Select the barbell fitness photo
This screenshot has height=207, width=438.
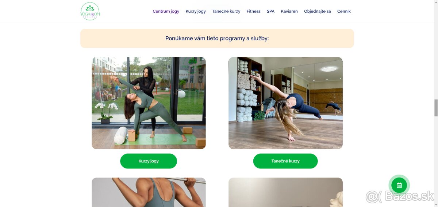click(149, 192)
